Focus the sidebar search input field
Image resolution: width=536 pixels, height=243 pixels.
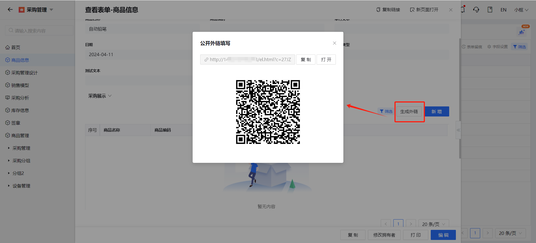coord(39,30)
